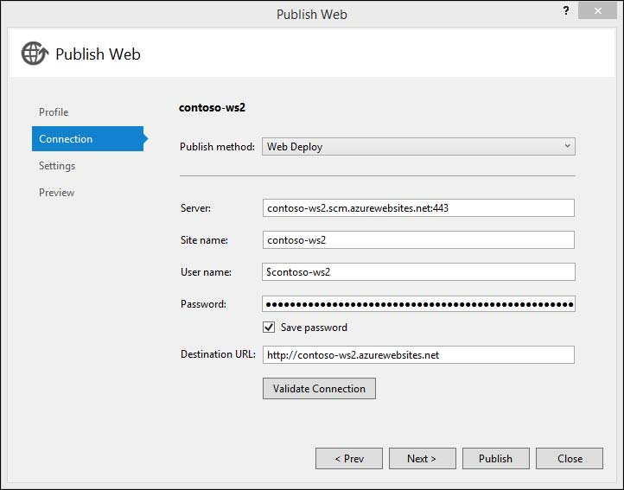Viewport: 624px width, 490px height.
Task: Click the Server address field
Action: coord(418,208)
